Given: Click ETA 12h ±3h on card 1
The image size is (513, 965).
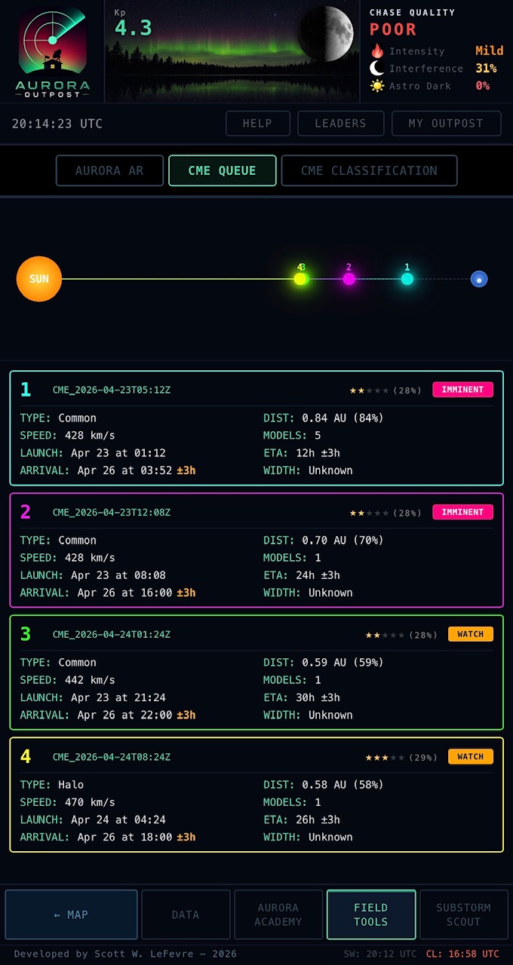Looking at the screenshot, I should [x=302, y=453].
